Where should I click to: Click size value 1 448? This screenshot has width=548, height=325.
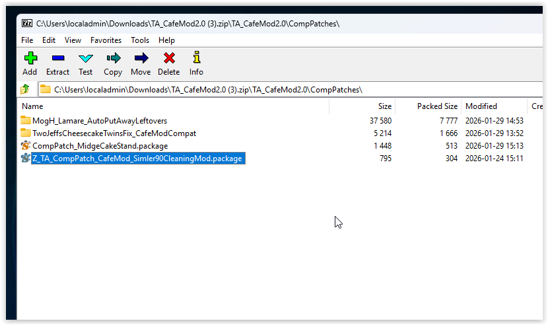pos(383,146)
